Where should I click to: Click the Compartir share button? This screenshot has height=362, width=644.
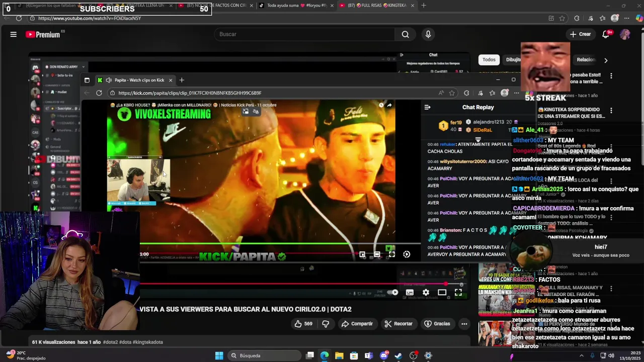[x=357, y=324]
